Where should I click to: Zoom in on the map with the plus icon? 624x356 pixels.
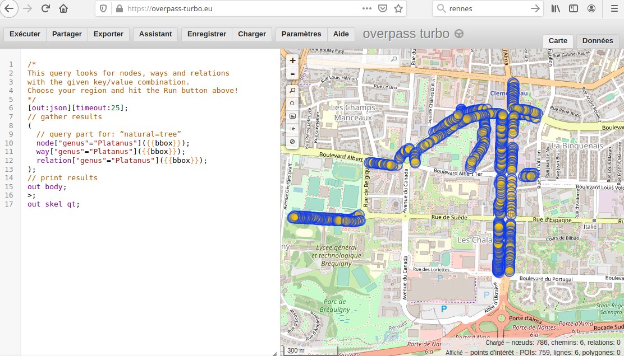click(x=292, y=60)
